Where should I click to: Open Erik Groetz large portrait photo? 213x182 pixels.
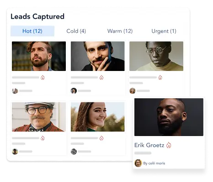[x=169, y=117]
